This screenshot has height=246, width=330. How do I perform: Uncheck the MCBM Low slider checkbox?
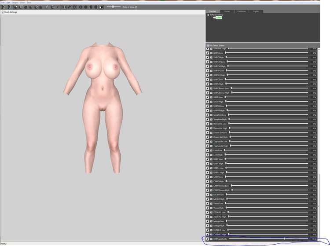click(x=211, y=195)
